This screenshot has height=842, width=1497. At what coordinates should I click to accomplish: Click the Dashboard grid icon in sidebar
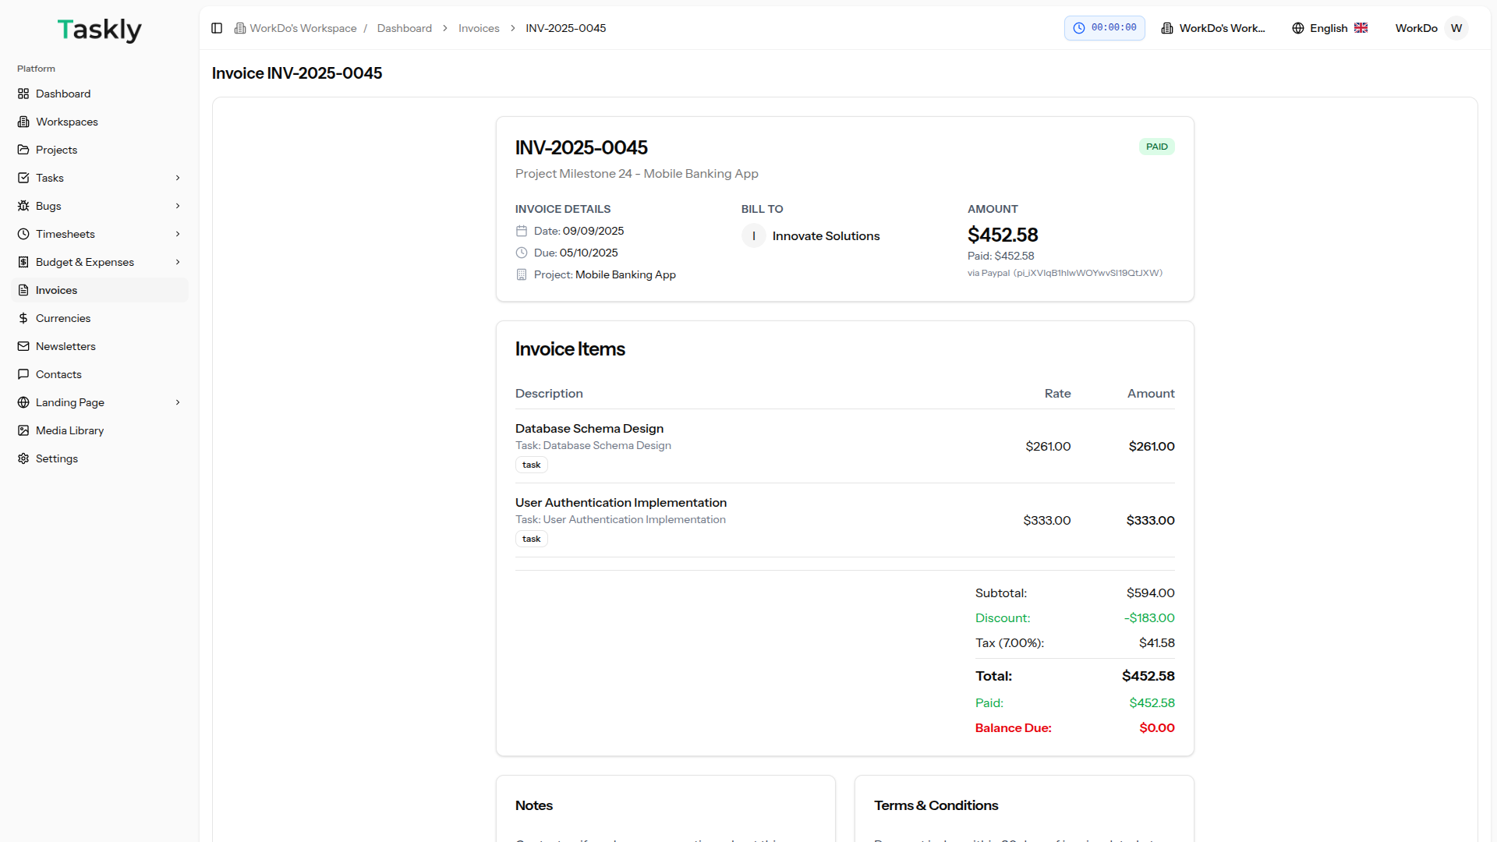click(23, 94)
